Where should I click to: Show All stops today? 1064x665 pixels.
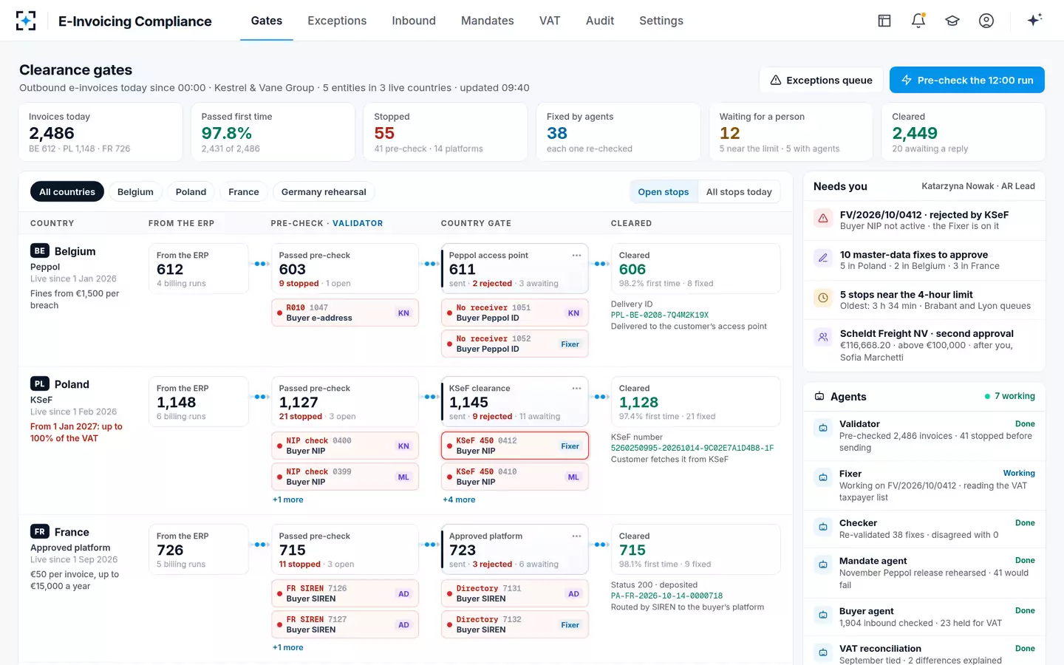click(739, 192)
